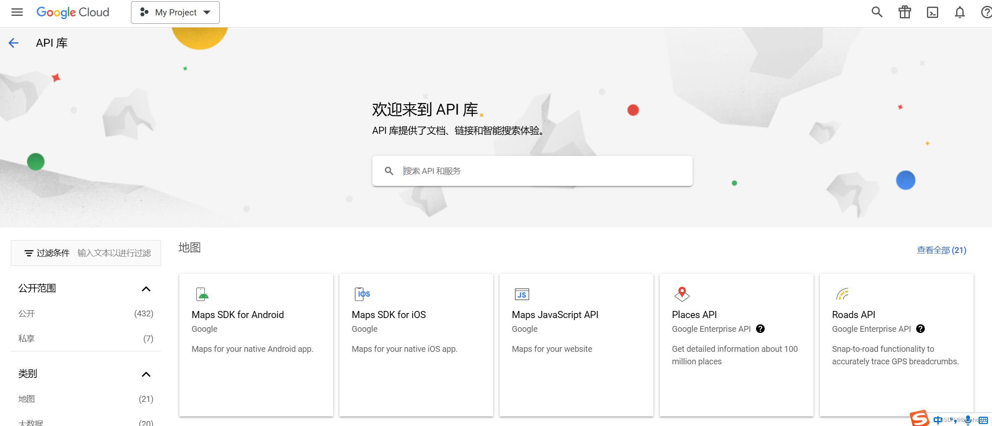The image size is (992, 426).
Task: Open the navigation hamburger menu
Action: pos(17,12)
